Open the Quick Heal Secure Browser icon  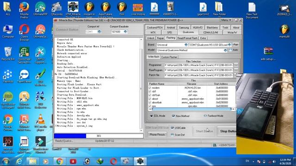click(24, 55)
